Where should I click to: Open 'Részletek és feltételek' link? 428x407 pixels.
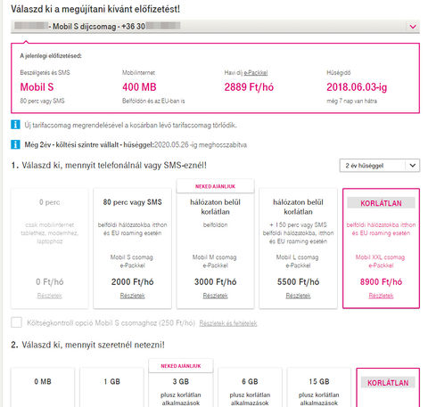pos(228,323)
